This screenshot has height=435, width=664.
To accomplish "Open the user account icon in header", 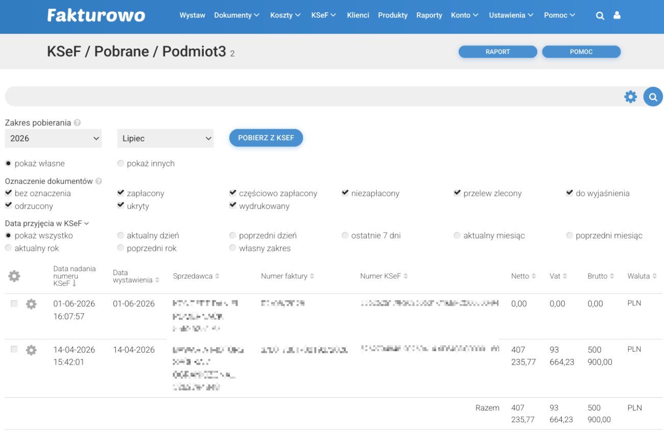I will 617,15.
